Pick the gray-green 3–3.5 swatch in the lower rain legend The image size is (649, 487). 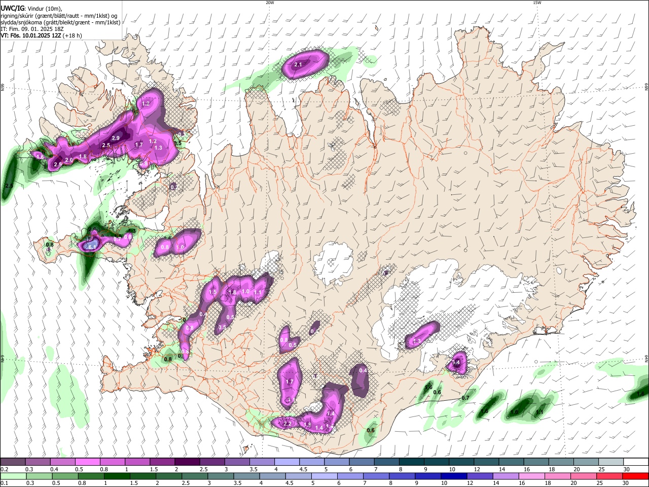click(220, 476)
